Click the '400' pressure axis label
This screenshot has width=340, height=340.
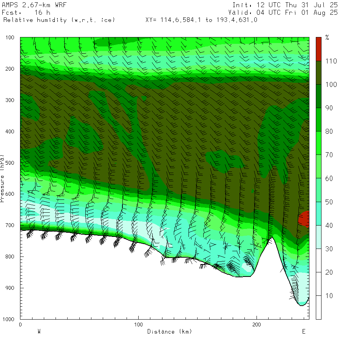click(10, 131)
